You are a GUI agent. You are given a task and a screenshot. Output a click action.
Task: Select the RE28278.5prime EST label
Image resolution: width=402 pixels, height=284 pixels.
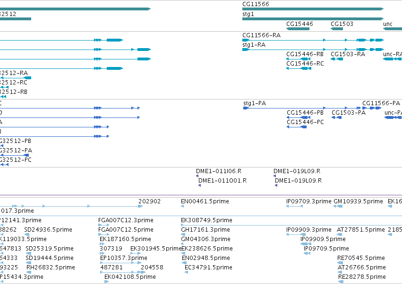362,277
